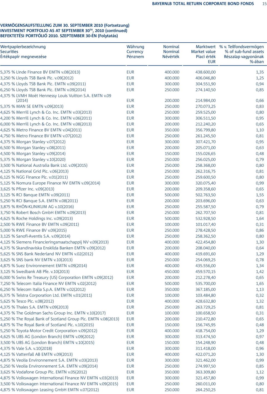Click 'Sanofi-Aventis S.A. v.09(2014)'
Screen dimensions: 267x394
pos(43,236)
